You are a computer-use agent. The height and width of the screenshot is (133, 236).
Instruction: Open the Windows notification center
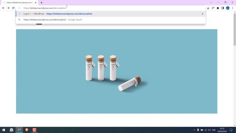(x=231, y=130)
